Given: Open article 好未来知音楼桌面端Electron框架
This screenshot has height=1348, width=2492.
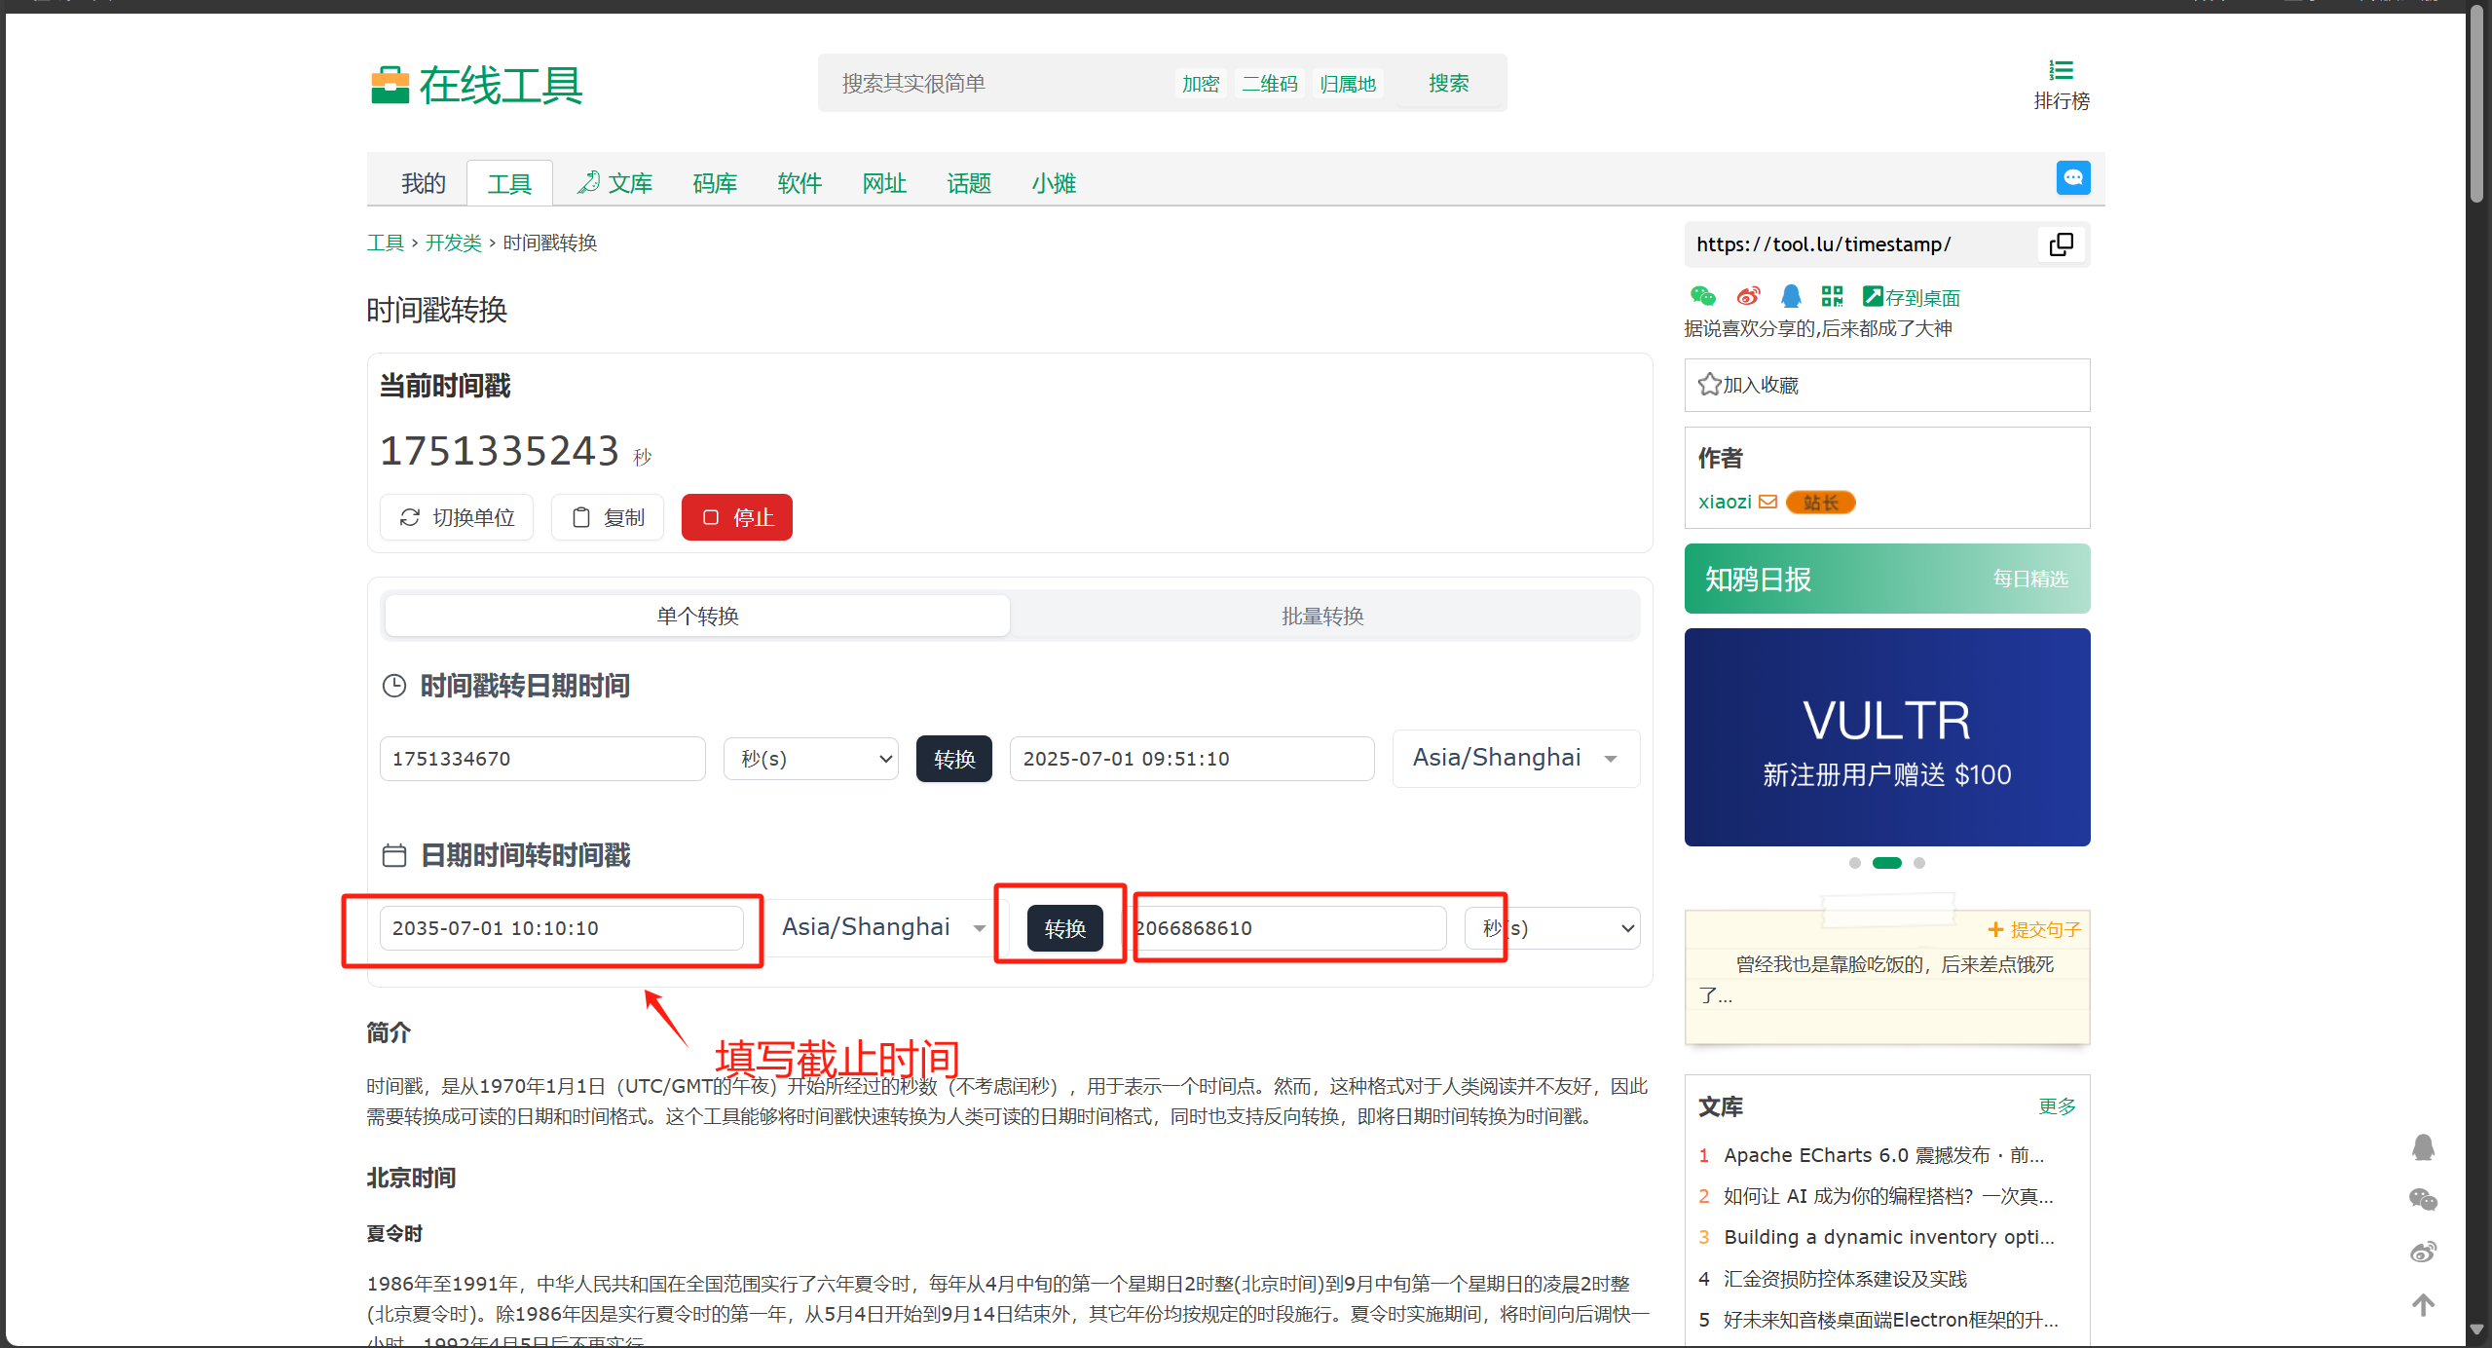Looking at the screenshot, I should [x=1890, y=1320].
